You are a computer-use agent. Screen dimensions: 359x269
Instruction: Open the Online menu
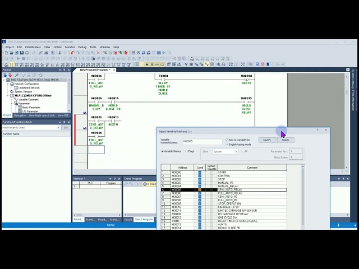[57, 47]
